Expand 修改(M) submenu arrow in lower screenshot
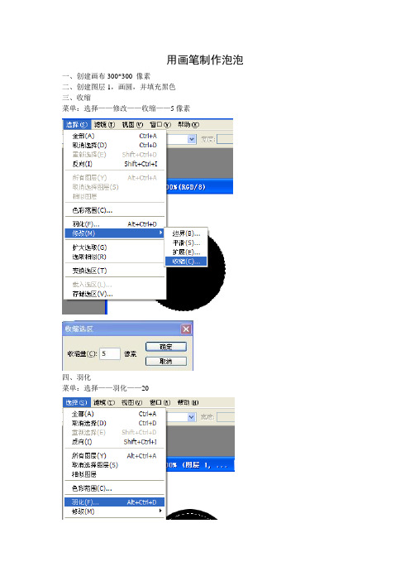The width and height of the screenshot is (410, 581). click(x=160, y=511)
